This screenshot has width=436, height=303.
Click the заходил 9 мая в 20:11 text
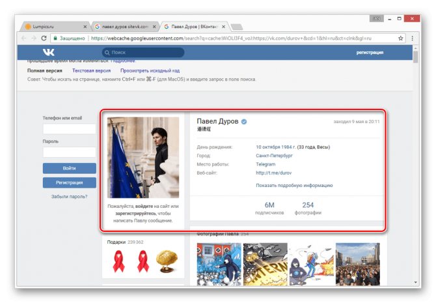click(357, 121)
